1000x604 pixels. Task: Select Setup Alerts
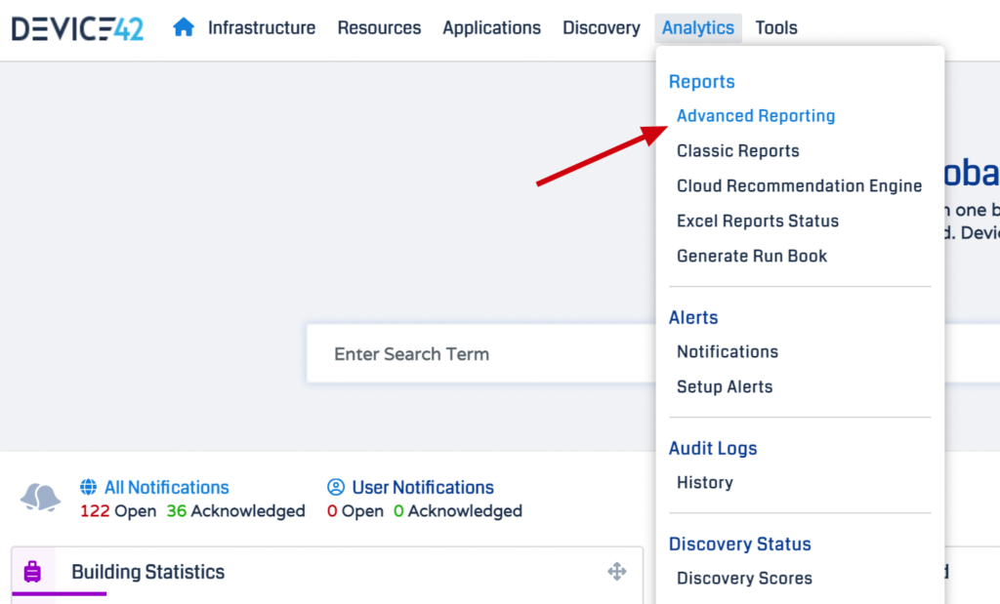pyautogui.click(x=725, y=386)
